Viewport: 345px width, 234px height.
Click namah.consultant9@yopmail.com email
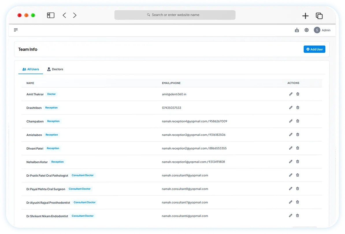[x=185, y=175]
